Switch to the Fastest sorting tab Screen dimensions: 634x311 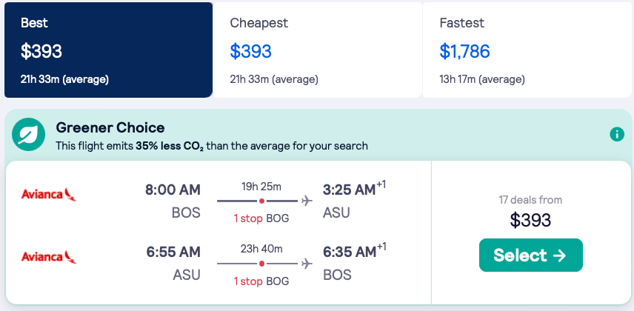point(527,50)
